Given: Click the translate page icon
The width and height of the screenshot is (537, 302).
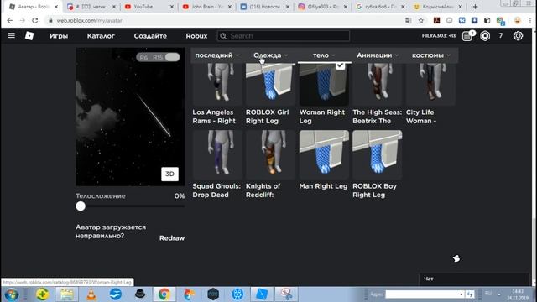Looking at the screenshot, I should point(408,20).
